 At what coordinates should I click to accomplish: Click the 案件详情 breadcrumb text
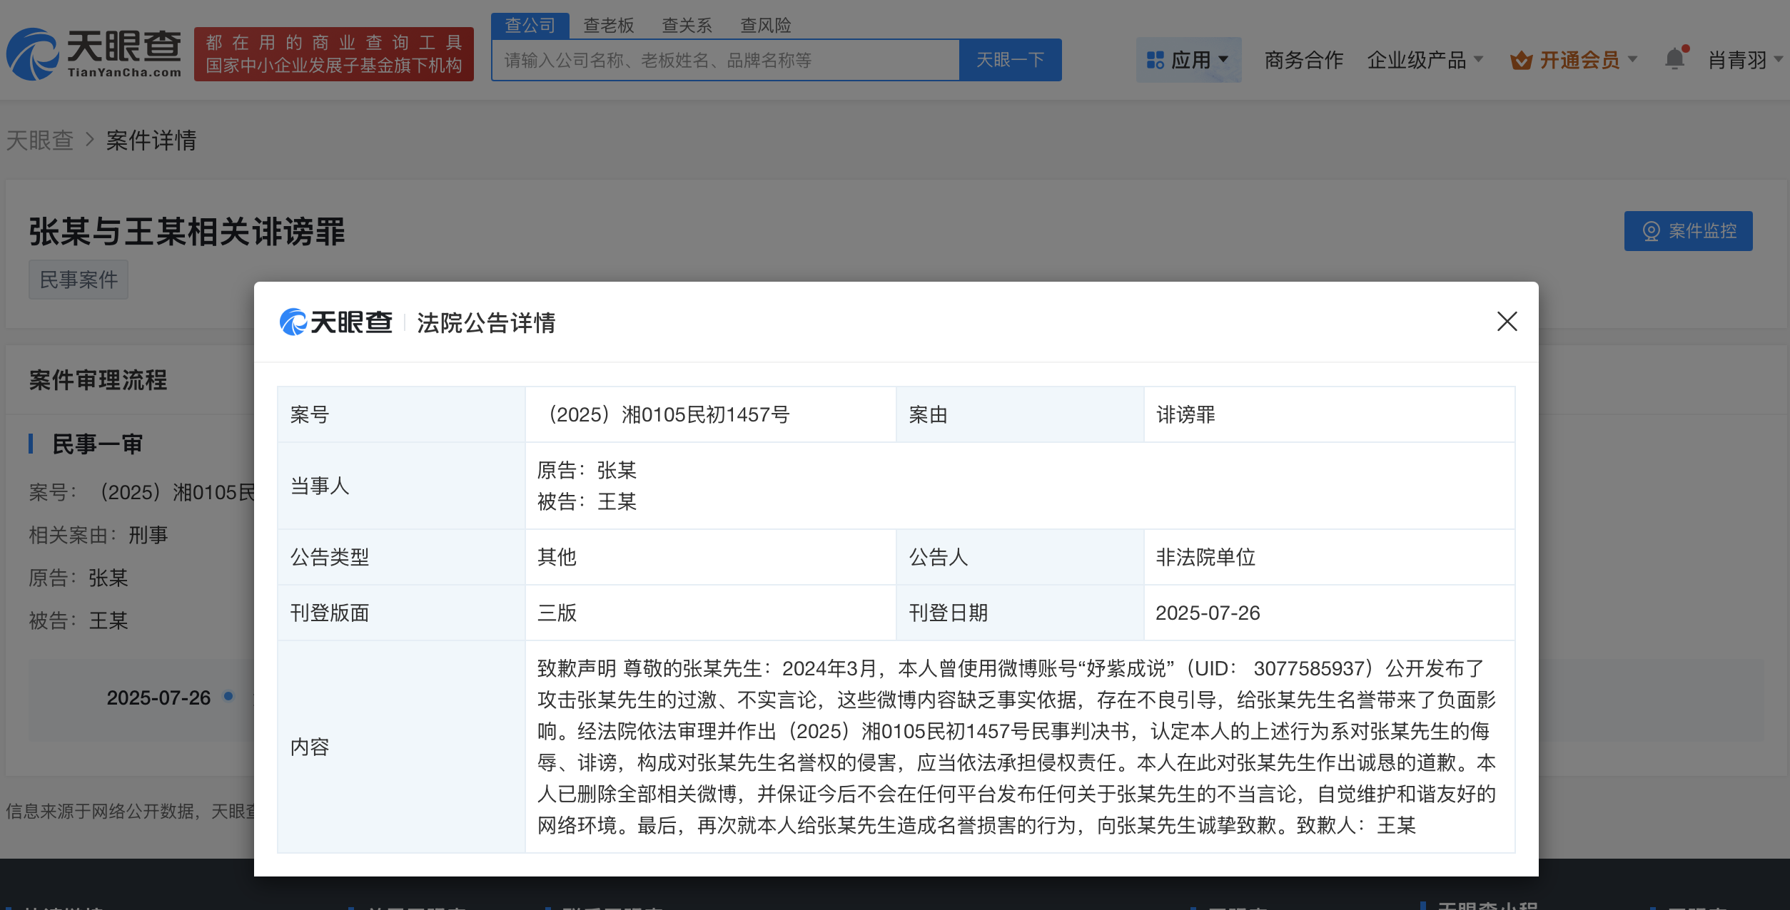click(151, 140)
